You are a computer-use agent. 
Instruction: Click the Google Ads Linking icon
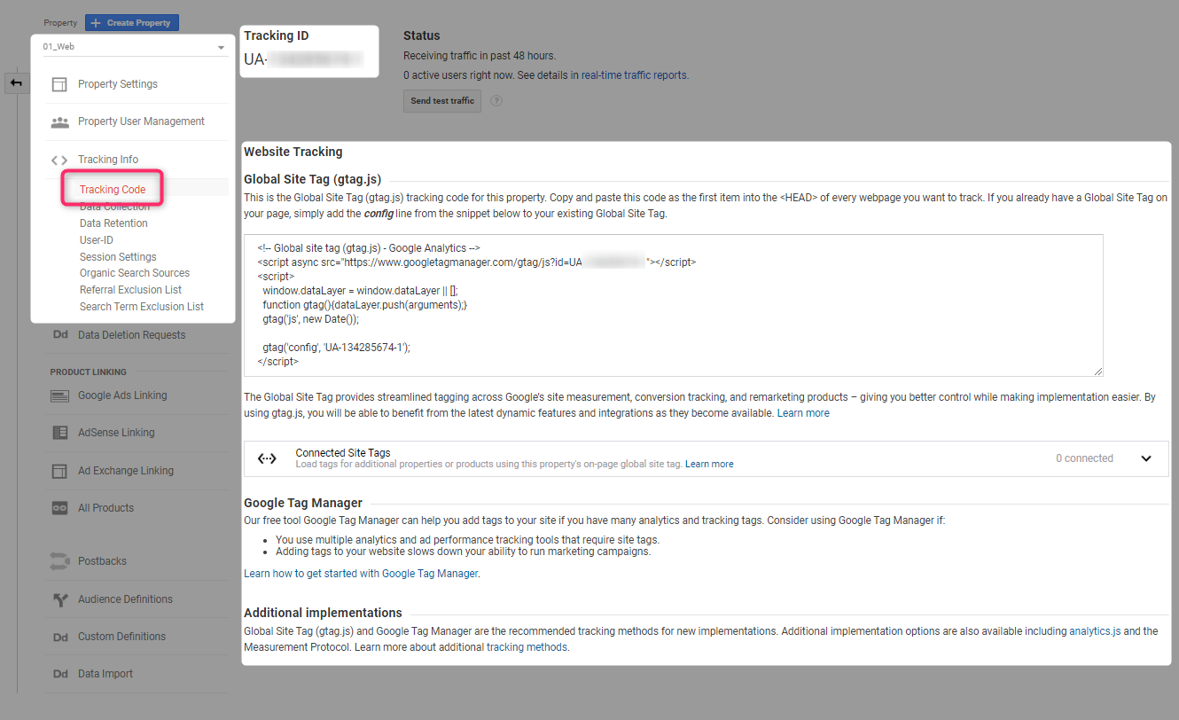pos(60,395)
